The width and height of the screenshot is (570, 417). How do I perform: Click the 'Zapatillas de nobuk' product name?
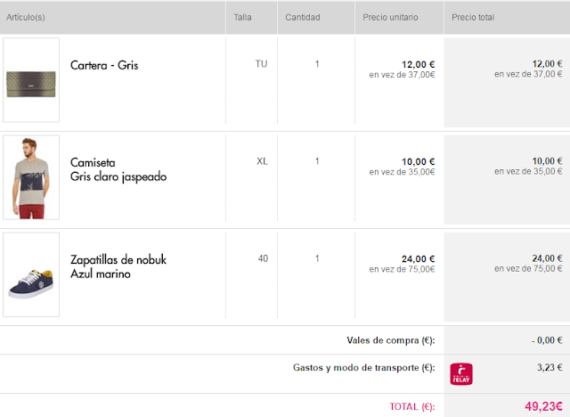118,259
